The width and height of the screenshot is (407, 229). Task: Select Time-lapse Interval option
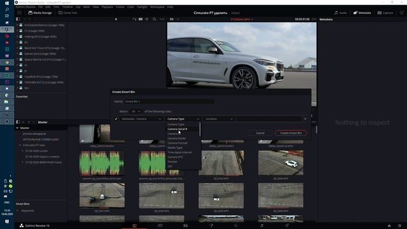(179, 153)
